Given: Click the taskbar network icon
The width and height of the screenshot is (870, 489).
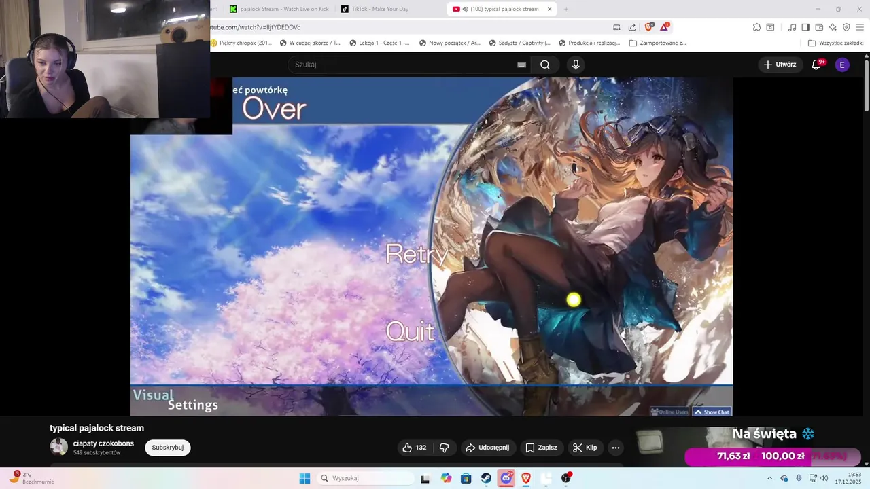Looking at the screenshot, I should coord(812,478).
